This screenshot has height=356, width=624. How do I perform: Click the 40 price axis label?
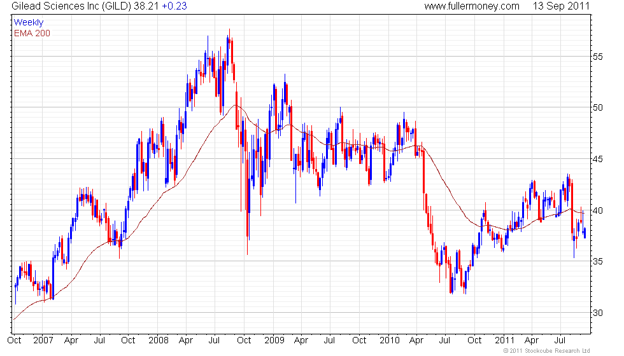[x=597, y=210]
